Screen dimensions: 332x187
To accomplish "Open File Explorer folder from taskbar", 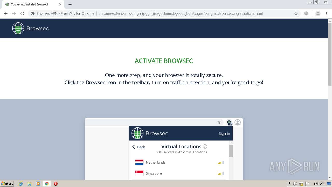I will [x=29, y=184].
